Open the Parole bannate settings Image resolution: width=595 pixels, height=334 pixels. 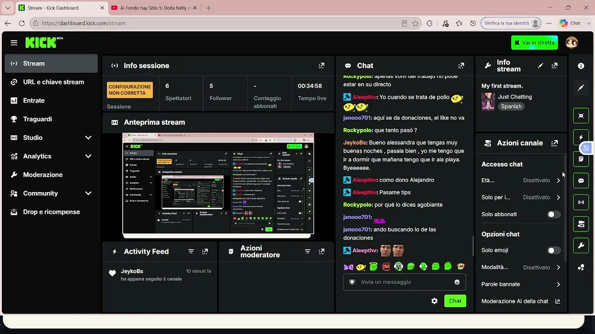(x=521, y=284)
